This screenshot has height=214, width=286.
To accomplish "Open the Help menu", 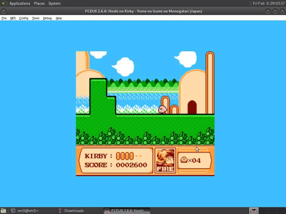I will coord(59,18).
